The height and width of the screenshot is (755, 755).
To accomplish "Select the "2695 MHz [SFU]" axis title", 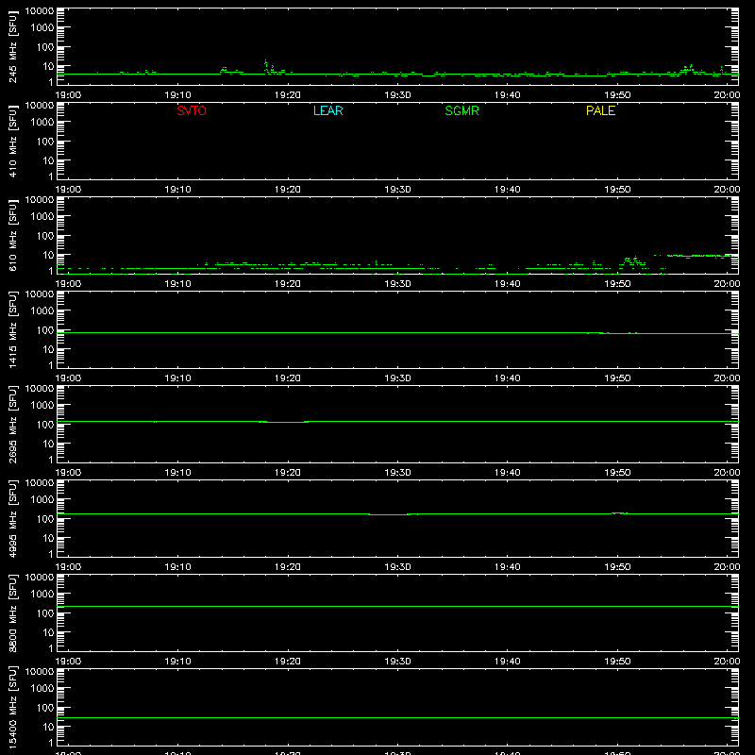I will point(13,424).
